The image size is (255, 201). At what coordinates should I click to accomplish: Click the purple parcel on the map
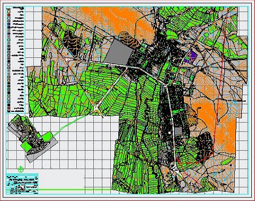(190, 57)
